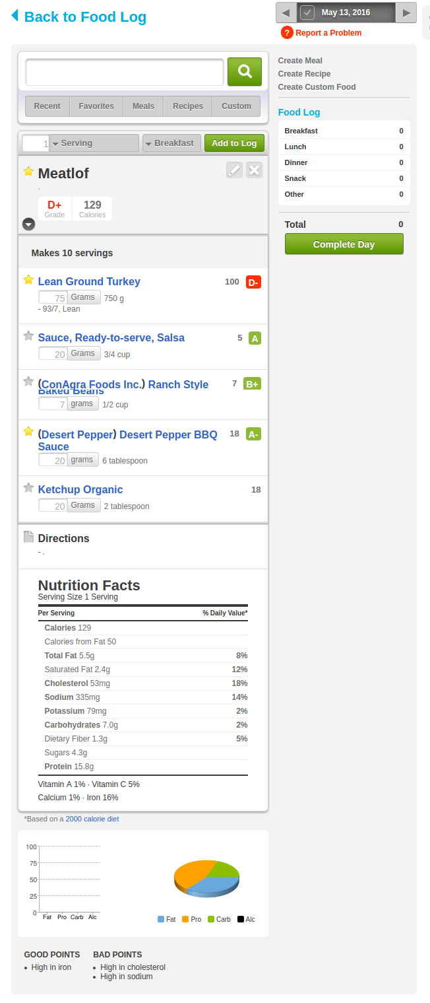Open the Breakfast meal dropdown
430x1003 pixels.
172,143
